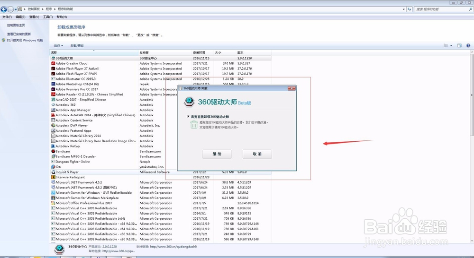Open the 编辑(E) menu
This screenshot has height=258, width=474.
click(20, 17)
